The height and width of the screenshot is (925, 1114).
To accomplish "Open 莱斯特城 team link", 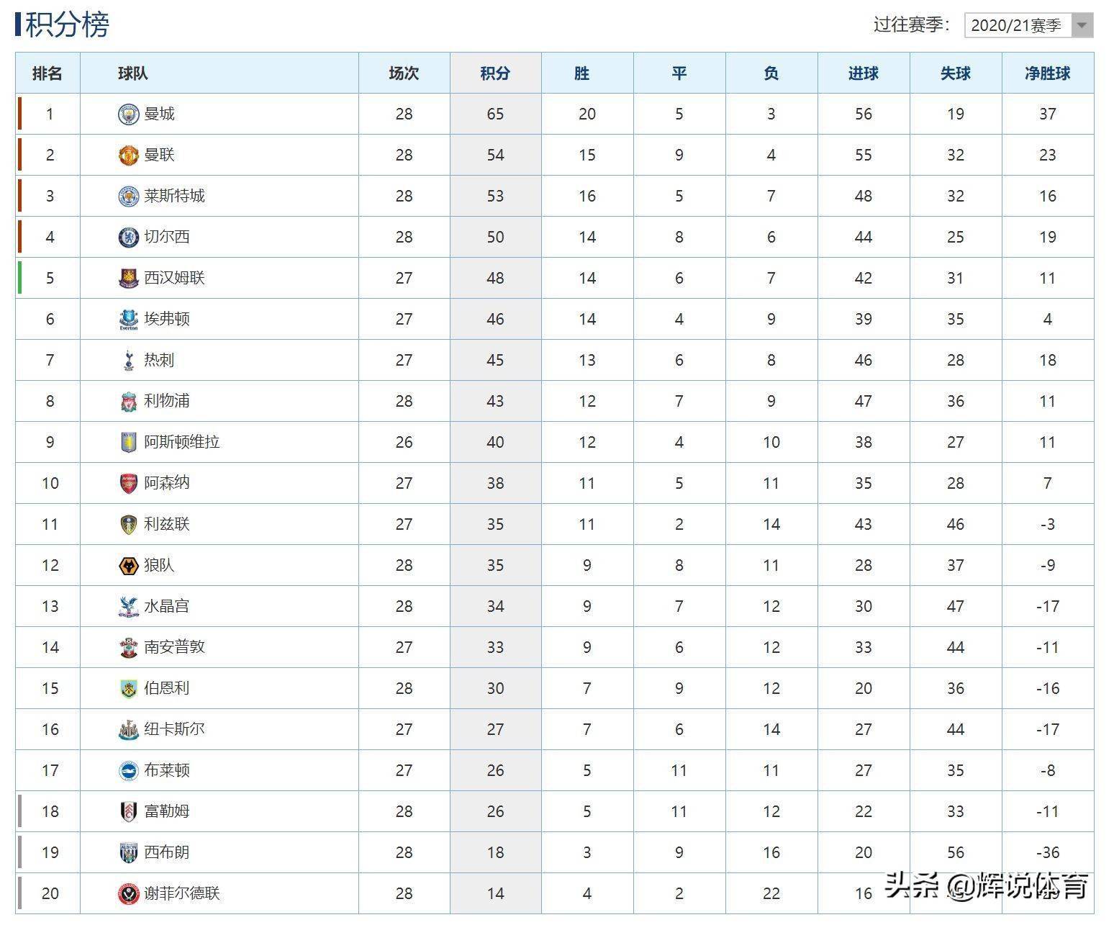I will (x=174, y=196).
